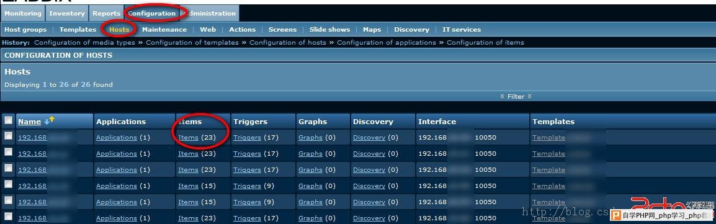716x224 pixels.
Task: Open the first host row's 192.168 name link
Action: tap(32, 137)
